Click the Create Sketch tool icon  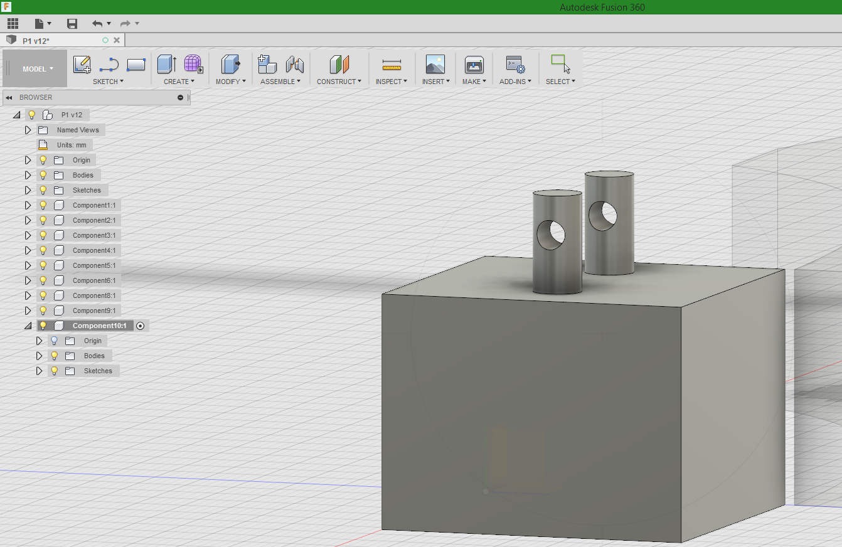(82, 65)
